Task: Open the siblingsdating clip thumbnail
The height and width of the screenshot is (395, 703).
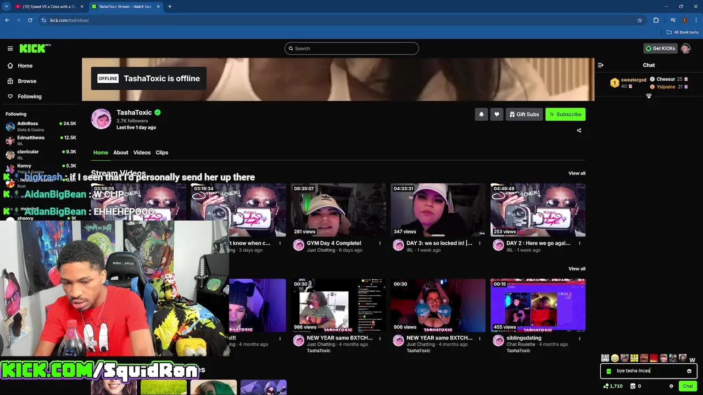Action: [x=538, y=306]
